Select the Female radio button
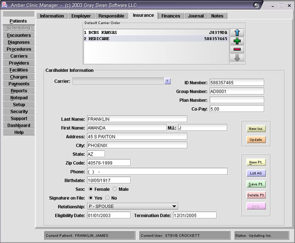This screenshot has height=243, width=295. pyautogui.click(x=90, y=189)
